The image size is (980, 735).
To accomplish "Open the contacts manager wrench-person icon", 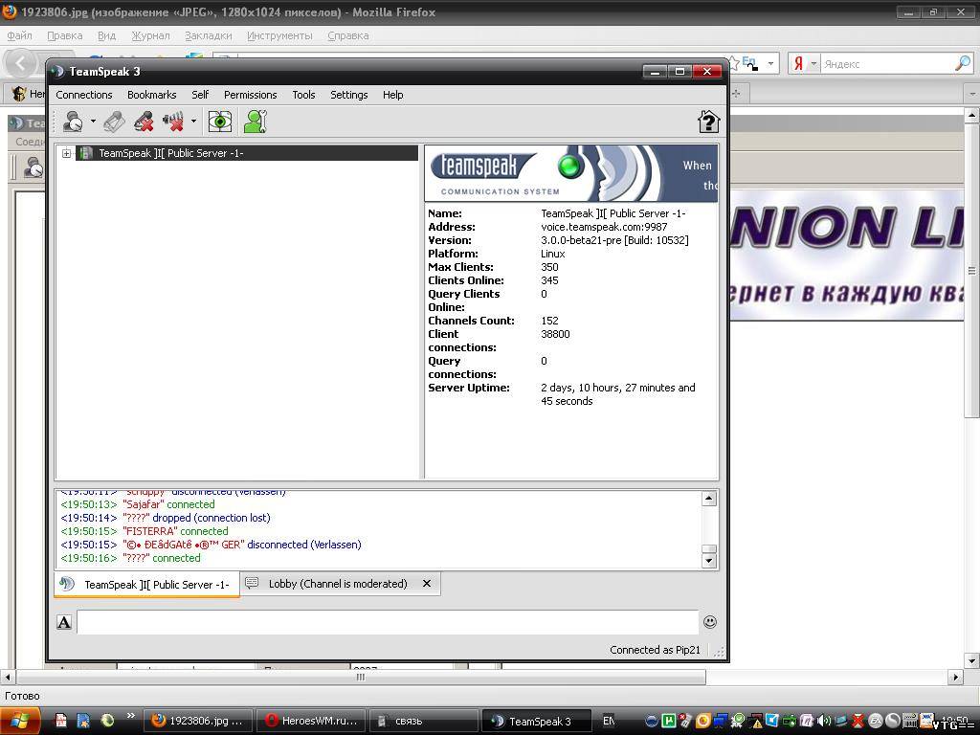I will pos(256,122).
